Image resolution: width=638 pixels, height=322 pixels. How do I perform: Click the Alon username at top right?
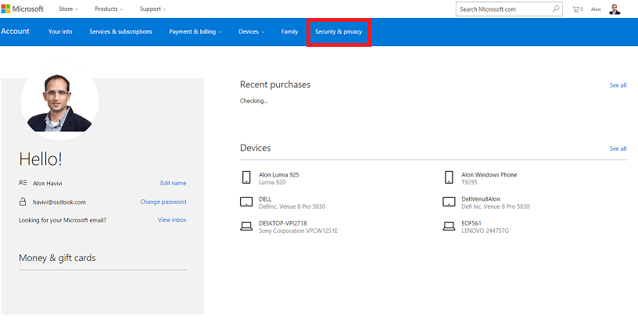pos(596,9)
